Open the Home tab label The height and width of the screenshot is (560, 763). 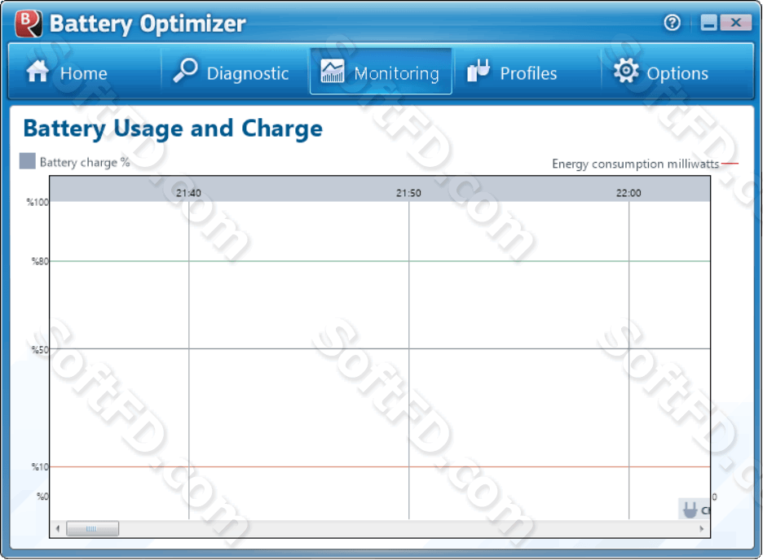[x=84, y=73]
